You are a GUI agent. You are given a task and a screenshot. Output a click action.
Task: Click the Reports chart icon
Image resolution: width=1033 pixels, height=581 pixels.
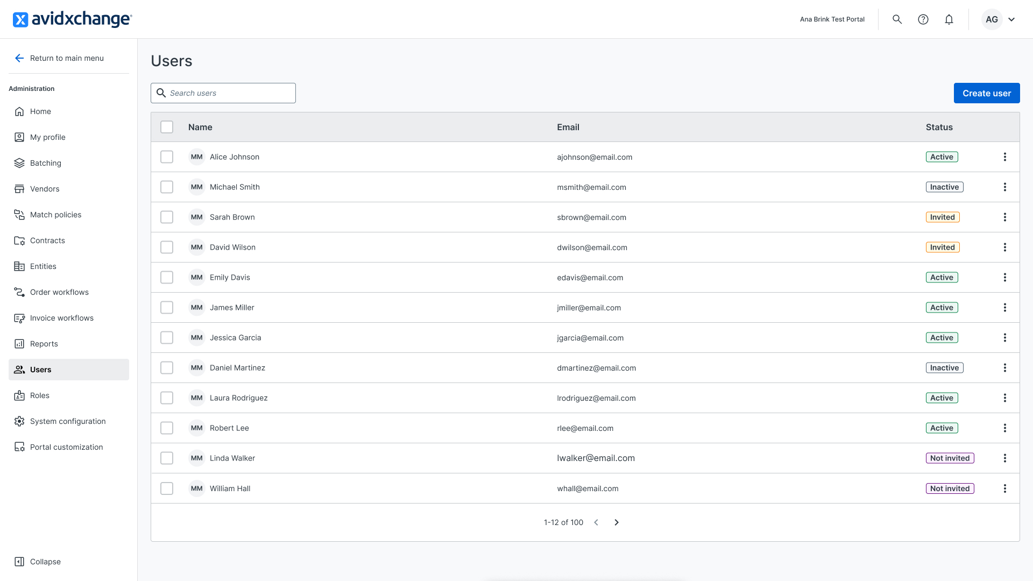coord(19,344)
